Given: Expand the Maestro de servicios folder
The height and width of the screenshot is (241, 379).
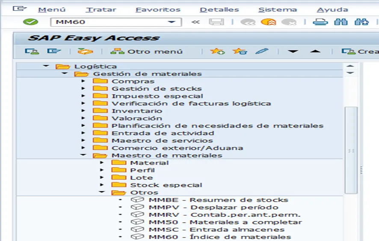Looking at the screenshot, I should tap(83, 140).
